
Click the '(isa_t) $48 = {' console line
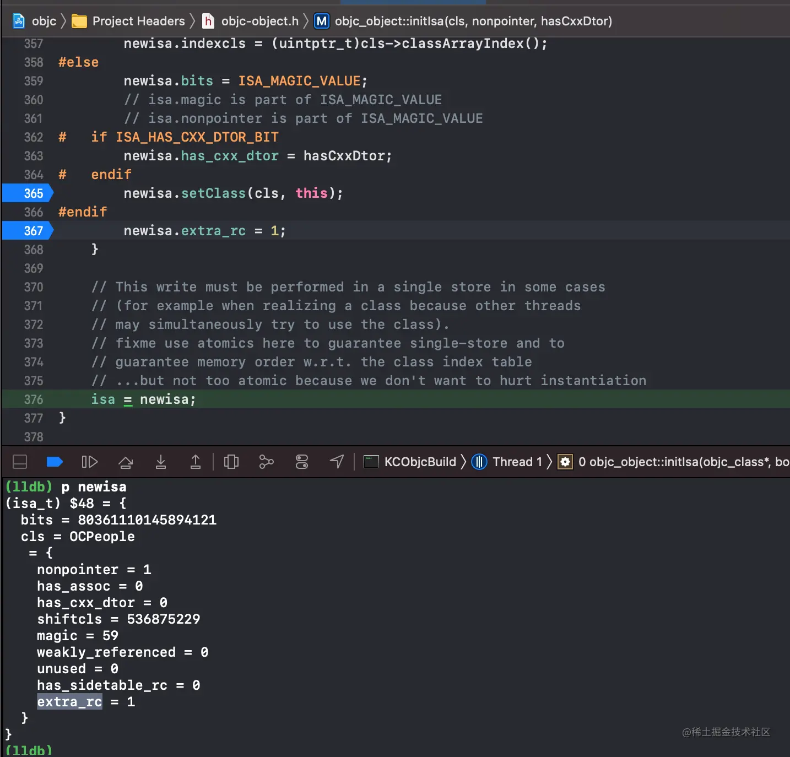click(66, 504)
